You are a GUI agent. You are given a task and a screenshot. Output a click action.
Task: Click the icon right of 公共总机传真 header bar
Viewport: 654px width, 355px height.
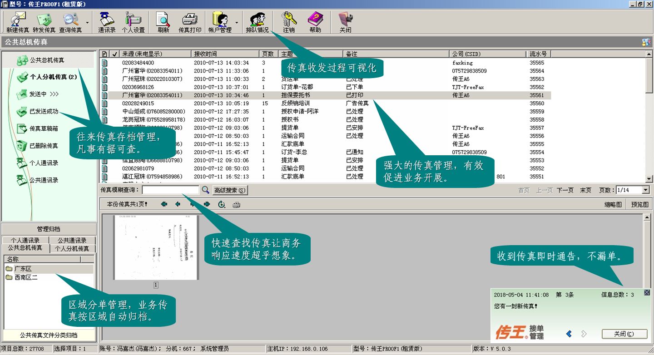click(646, 42)
